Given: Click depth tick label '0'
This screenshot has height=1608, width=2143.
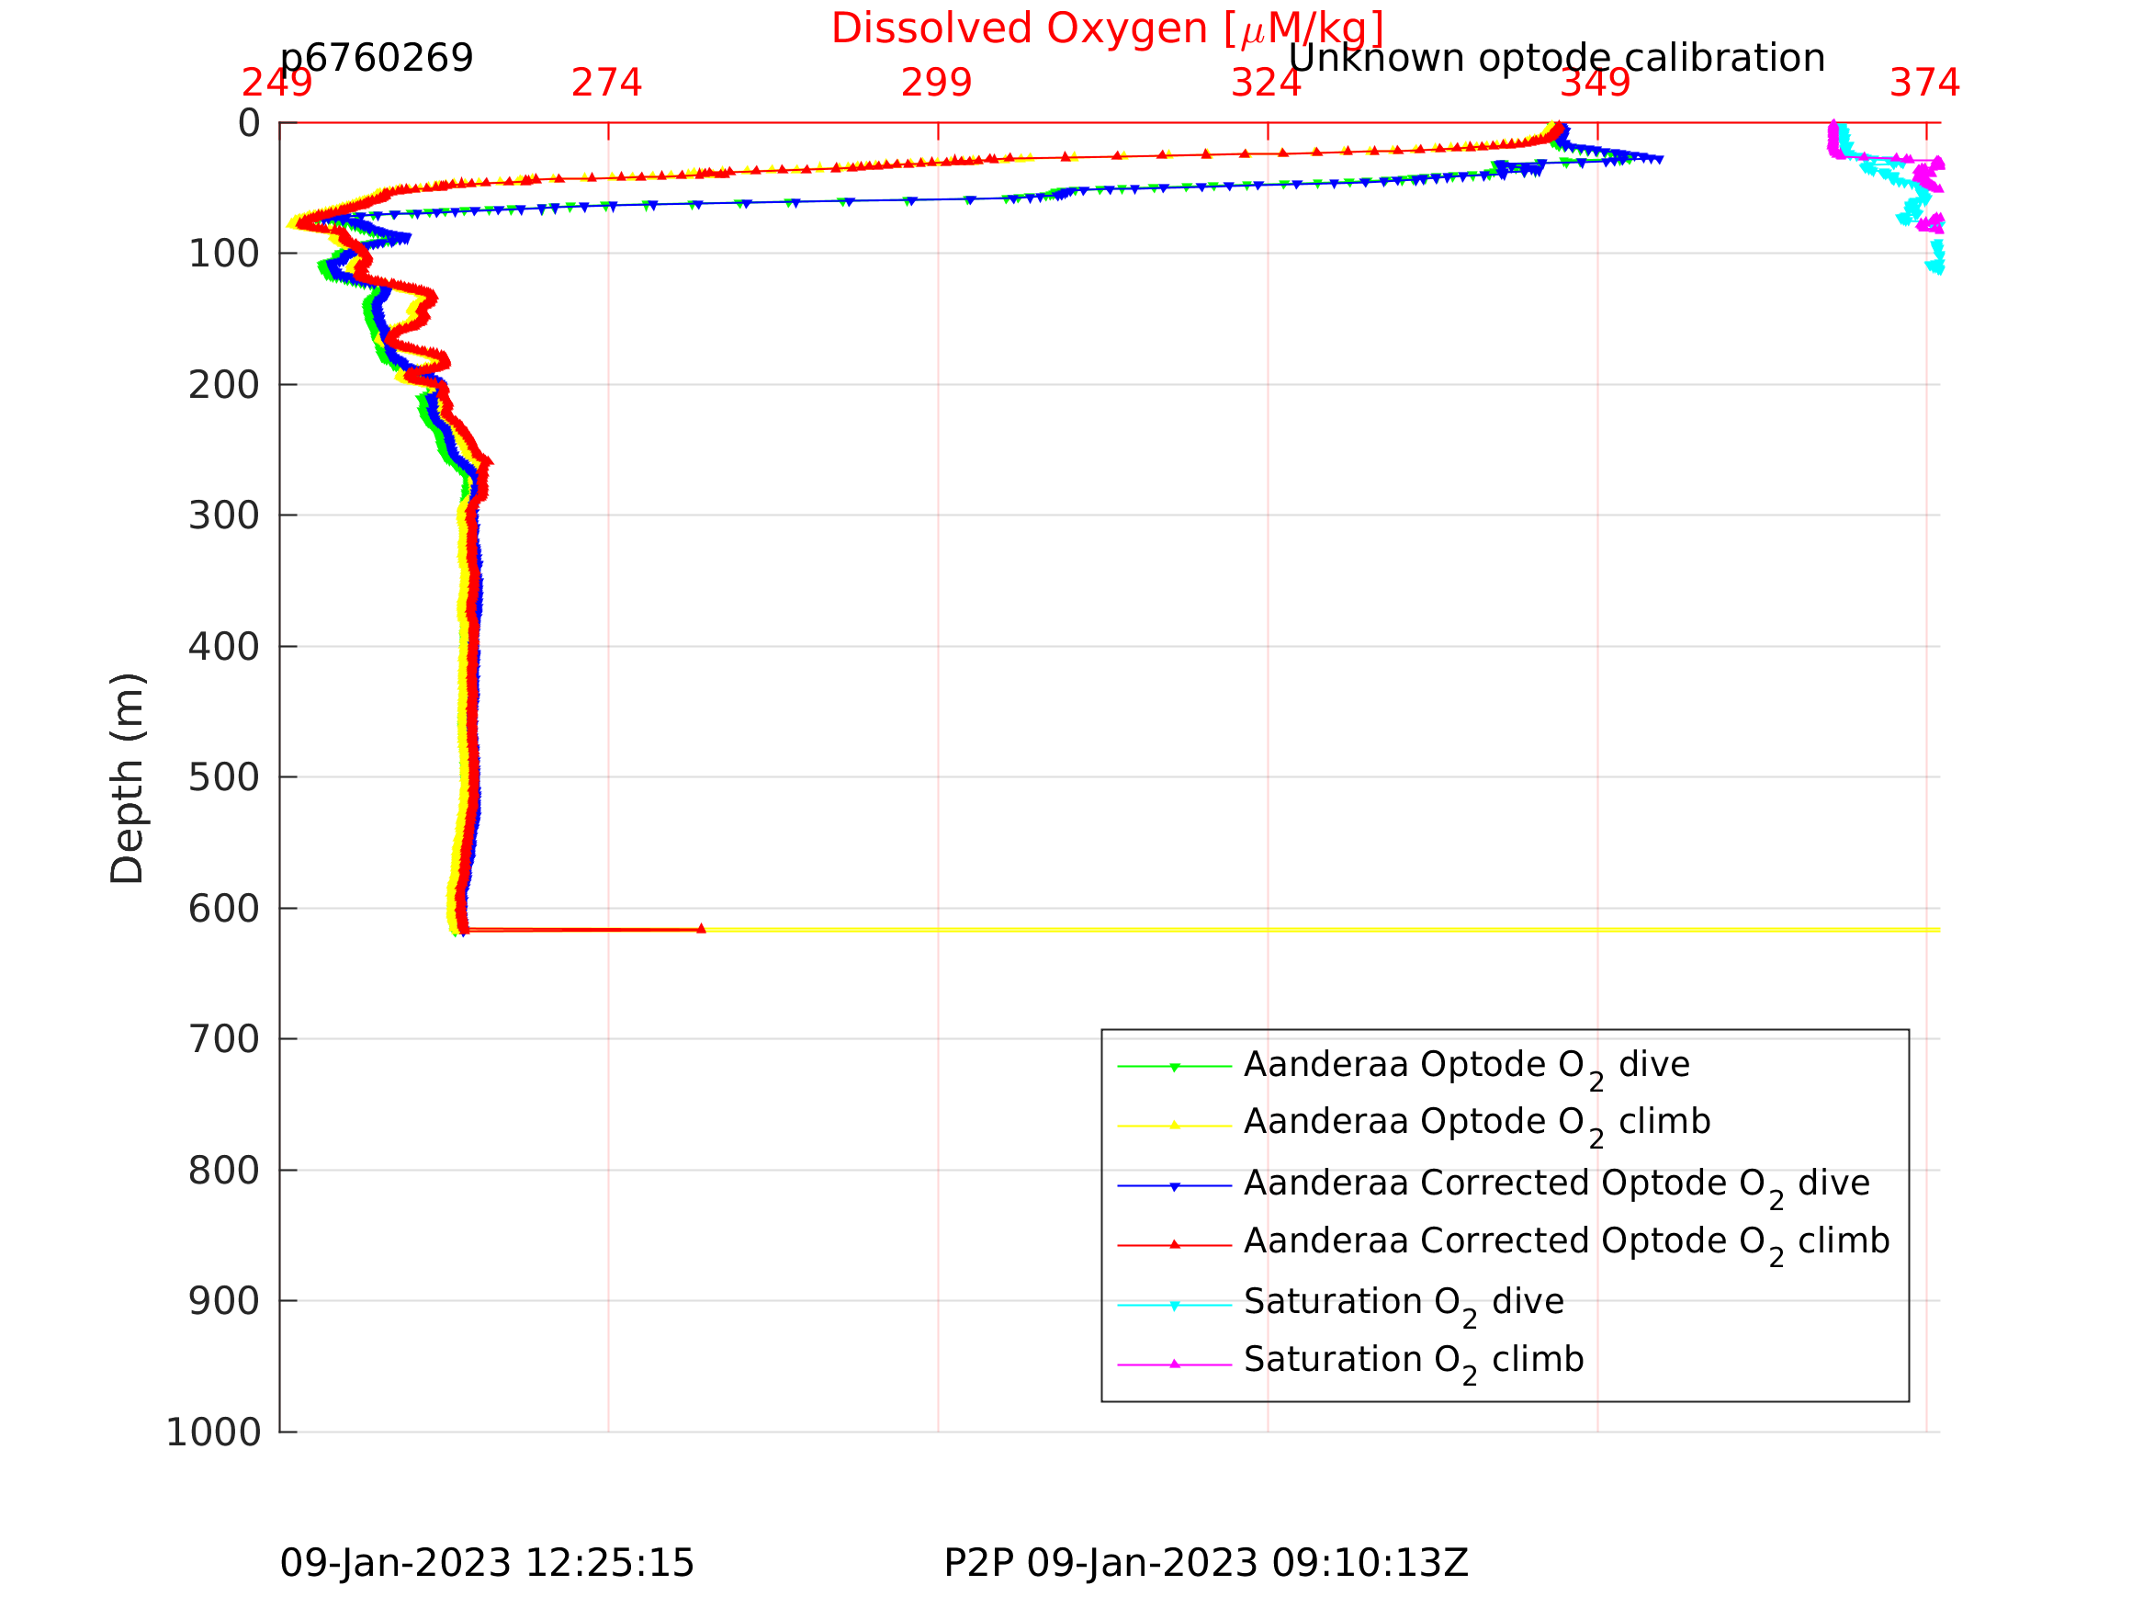Looking at the screenshot, I should [x=249, y=123].
